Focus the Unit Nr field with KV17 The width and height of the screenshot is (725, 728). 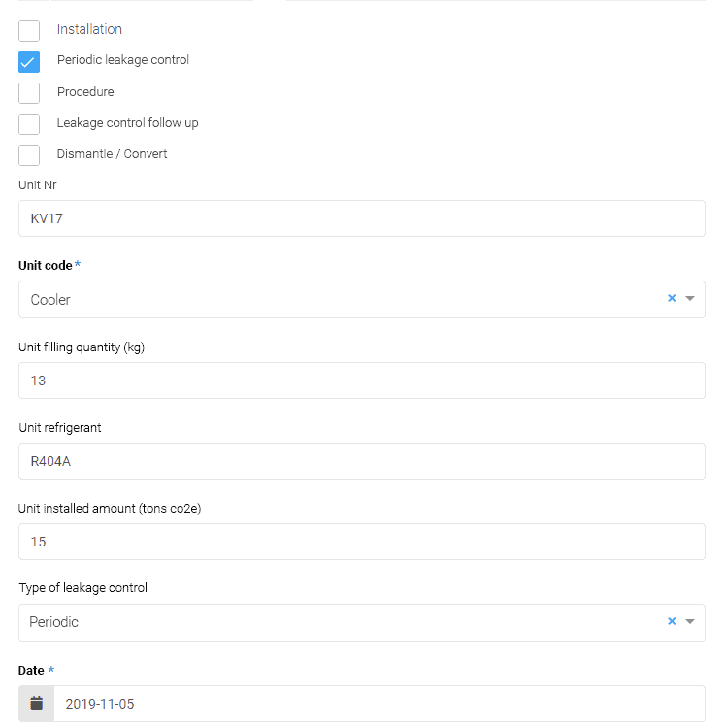click(361, 218)
